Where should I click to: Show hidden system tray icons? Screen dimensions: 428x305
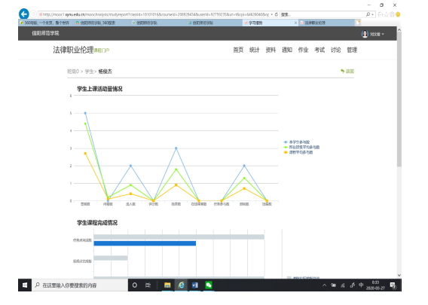point(324,285)
